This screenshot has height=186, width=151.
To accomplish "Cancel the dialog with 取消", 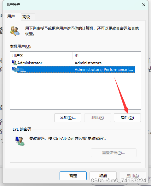I will [x=103, y=176].
